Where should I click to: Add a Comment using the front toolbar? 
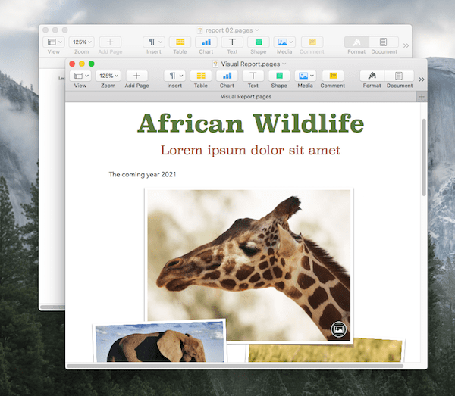tap(332, 76)
